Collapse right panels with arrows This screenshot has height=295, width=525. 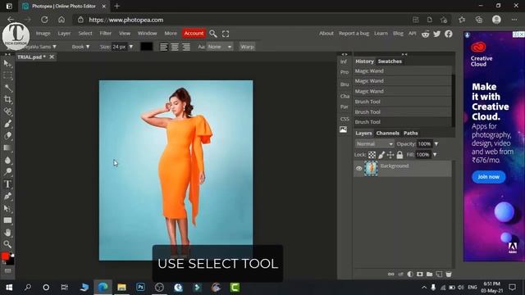[x=404, y=54]
